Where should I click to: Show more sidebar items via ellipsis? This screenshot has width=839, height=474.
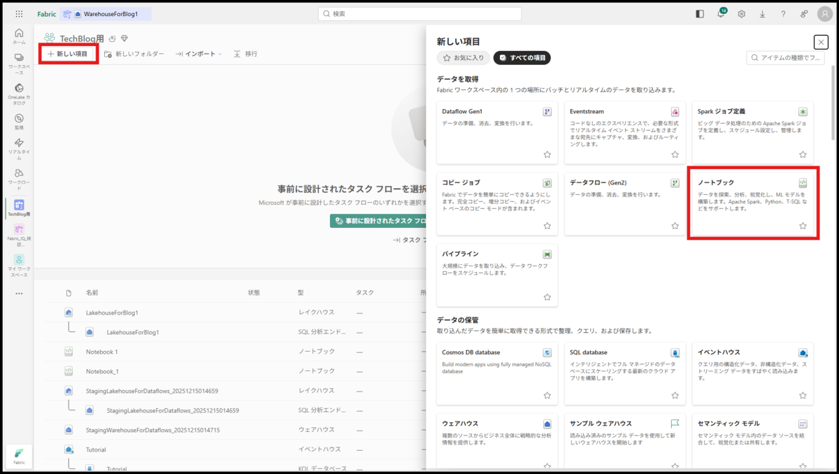tap(19, 294)
